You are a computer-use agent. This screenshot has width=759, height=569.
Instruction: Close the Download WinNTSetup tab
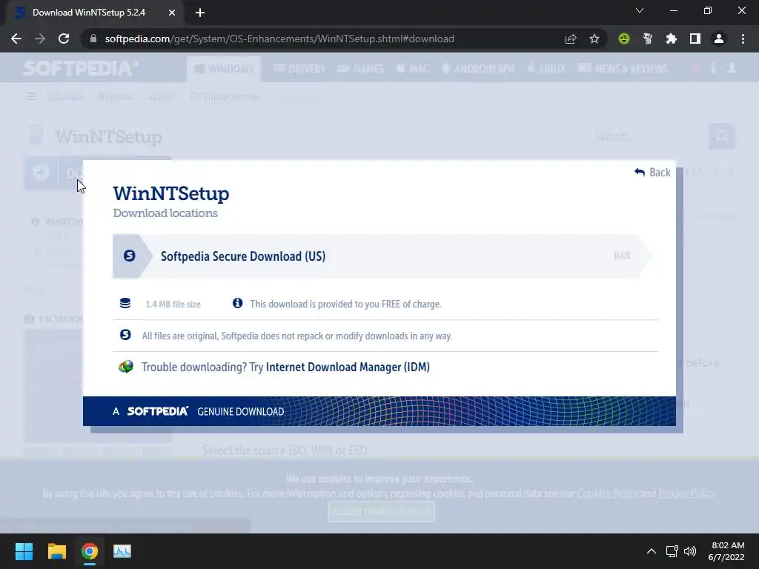coord(172,13)
